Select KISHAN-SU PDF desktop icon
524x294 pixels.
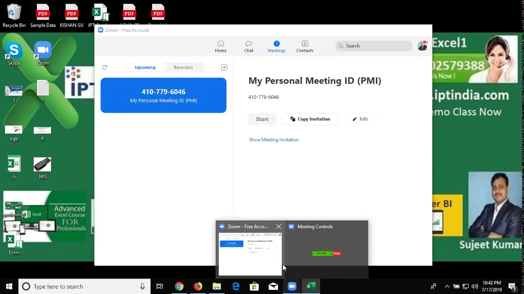click(72, 16)
